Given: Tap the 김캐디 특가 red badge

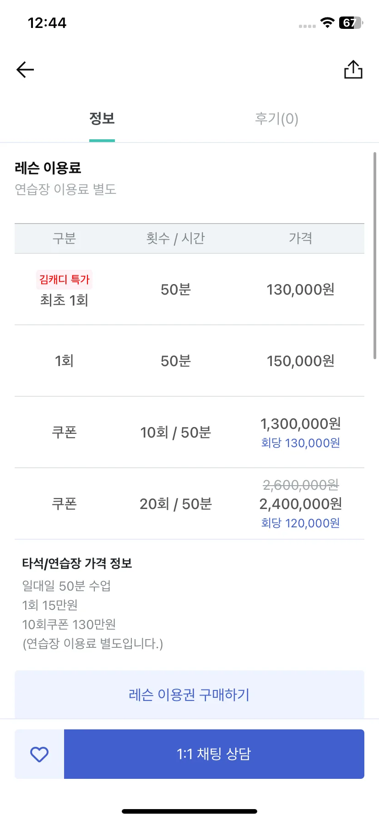Looking at the screenshot, I should click(x=64, y=279).
